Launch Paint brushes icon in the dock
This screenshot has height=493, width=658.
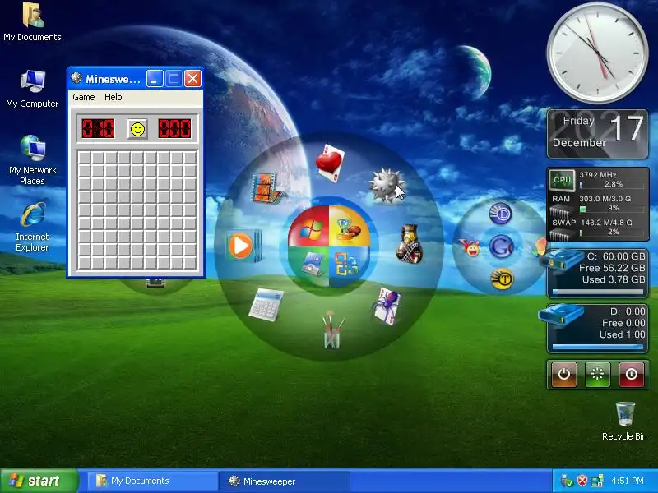[x=333, y=329]
